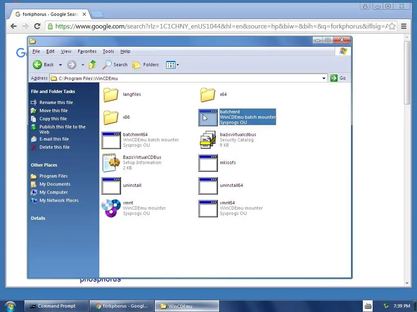Open the File menu
Viewport: 417px width, 312px height.
click(x=36, y=52)
